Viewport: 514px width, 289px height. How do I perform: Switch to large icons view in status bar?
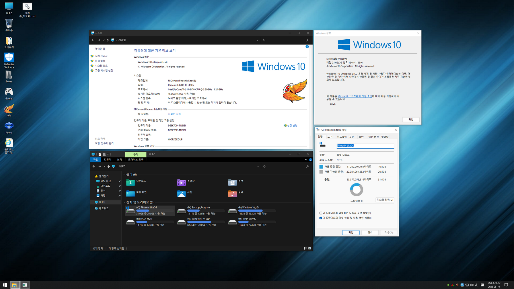pyautogui.click(x=310, y=248)
